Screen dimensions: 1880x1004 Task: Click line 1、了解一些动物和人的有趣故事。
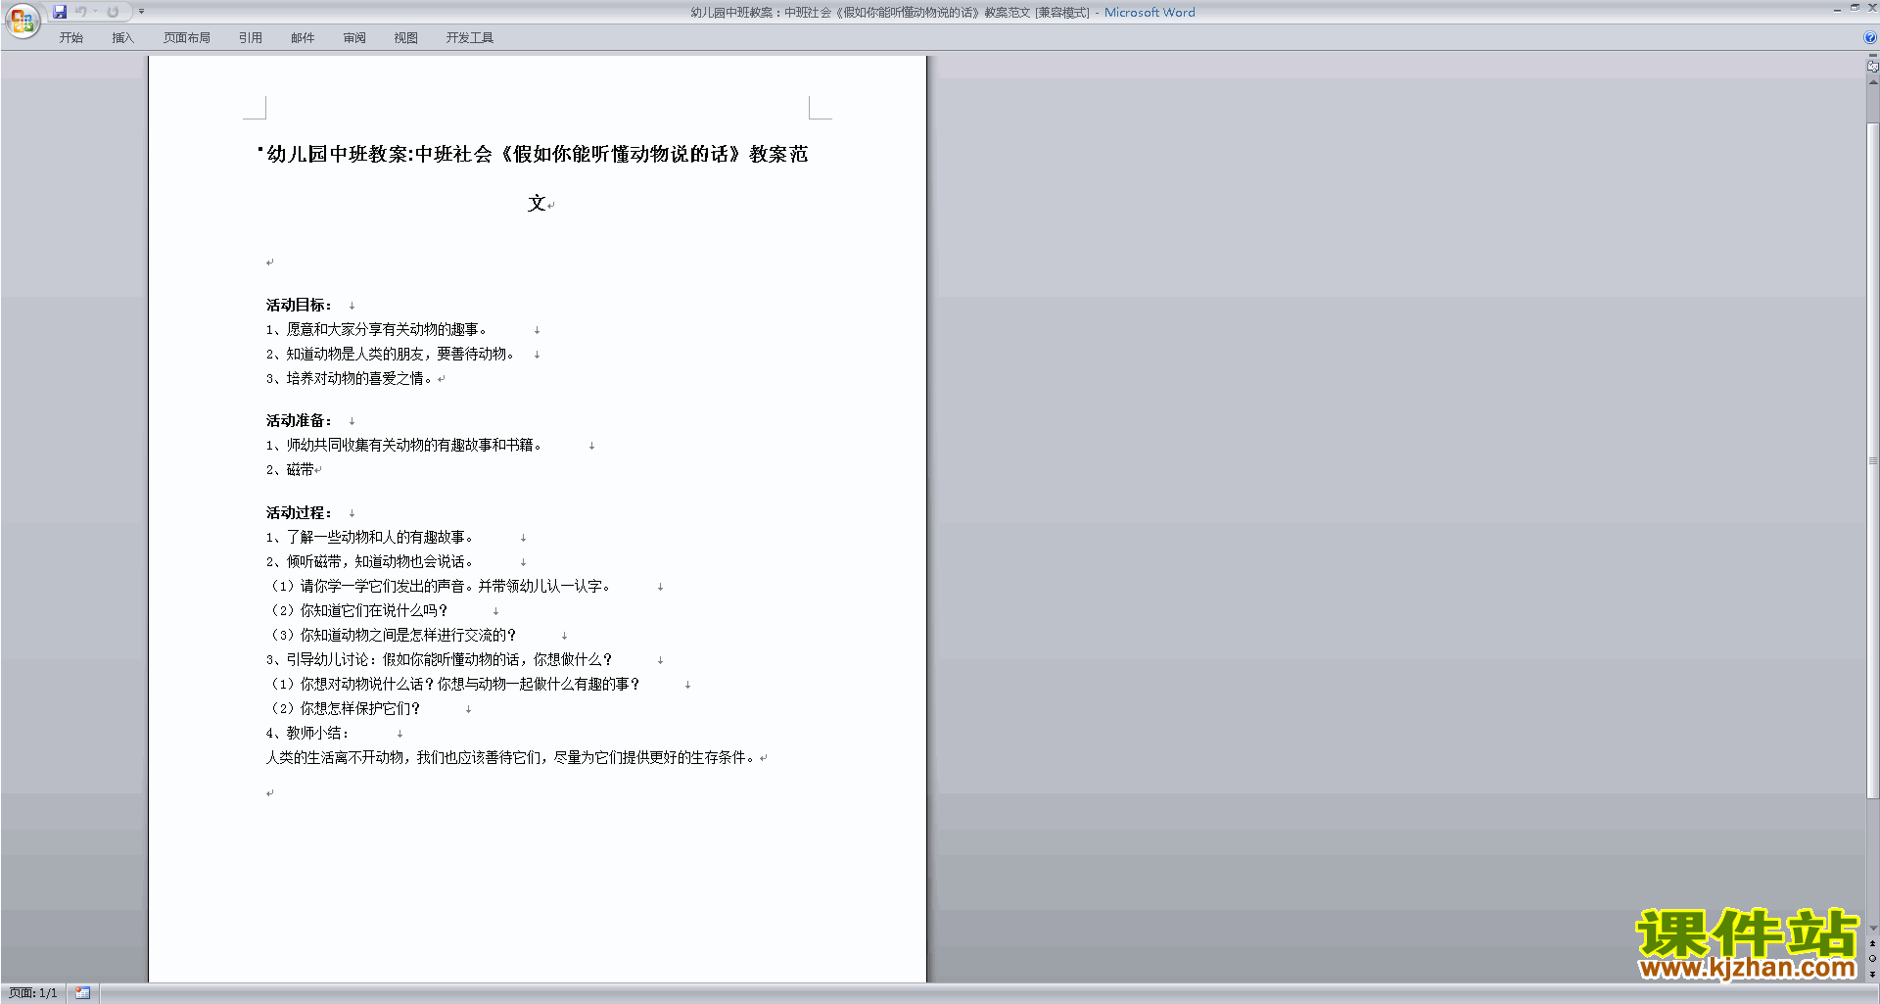369,538
